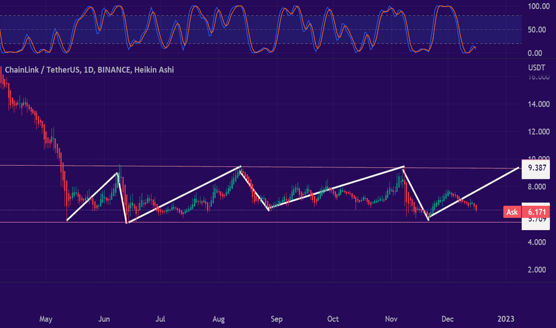This screenshot has width=556, height=328.
Task: Click the 12.000 price axis value
Action: click(539, 132)
